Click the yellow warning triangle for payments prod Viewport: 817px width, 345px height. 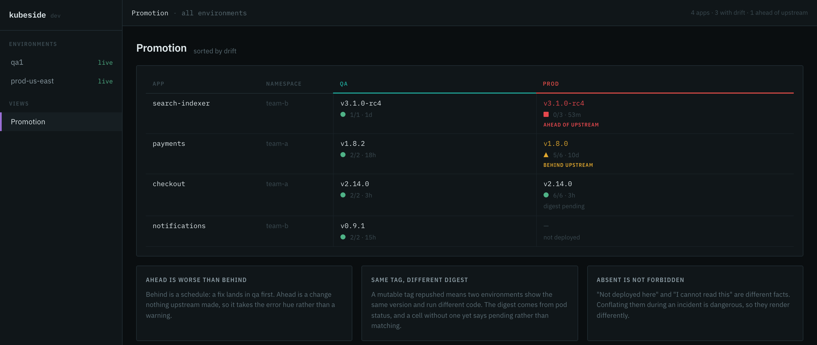546,155
